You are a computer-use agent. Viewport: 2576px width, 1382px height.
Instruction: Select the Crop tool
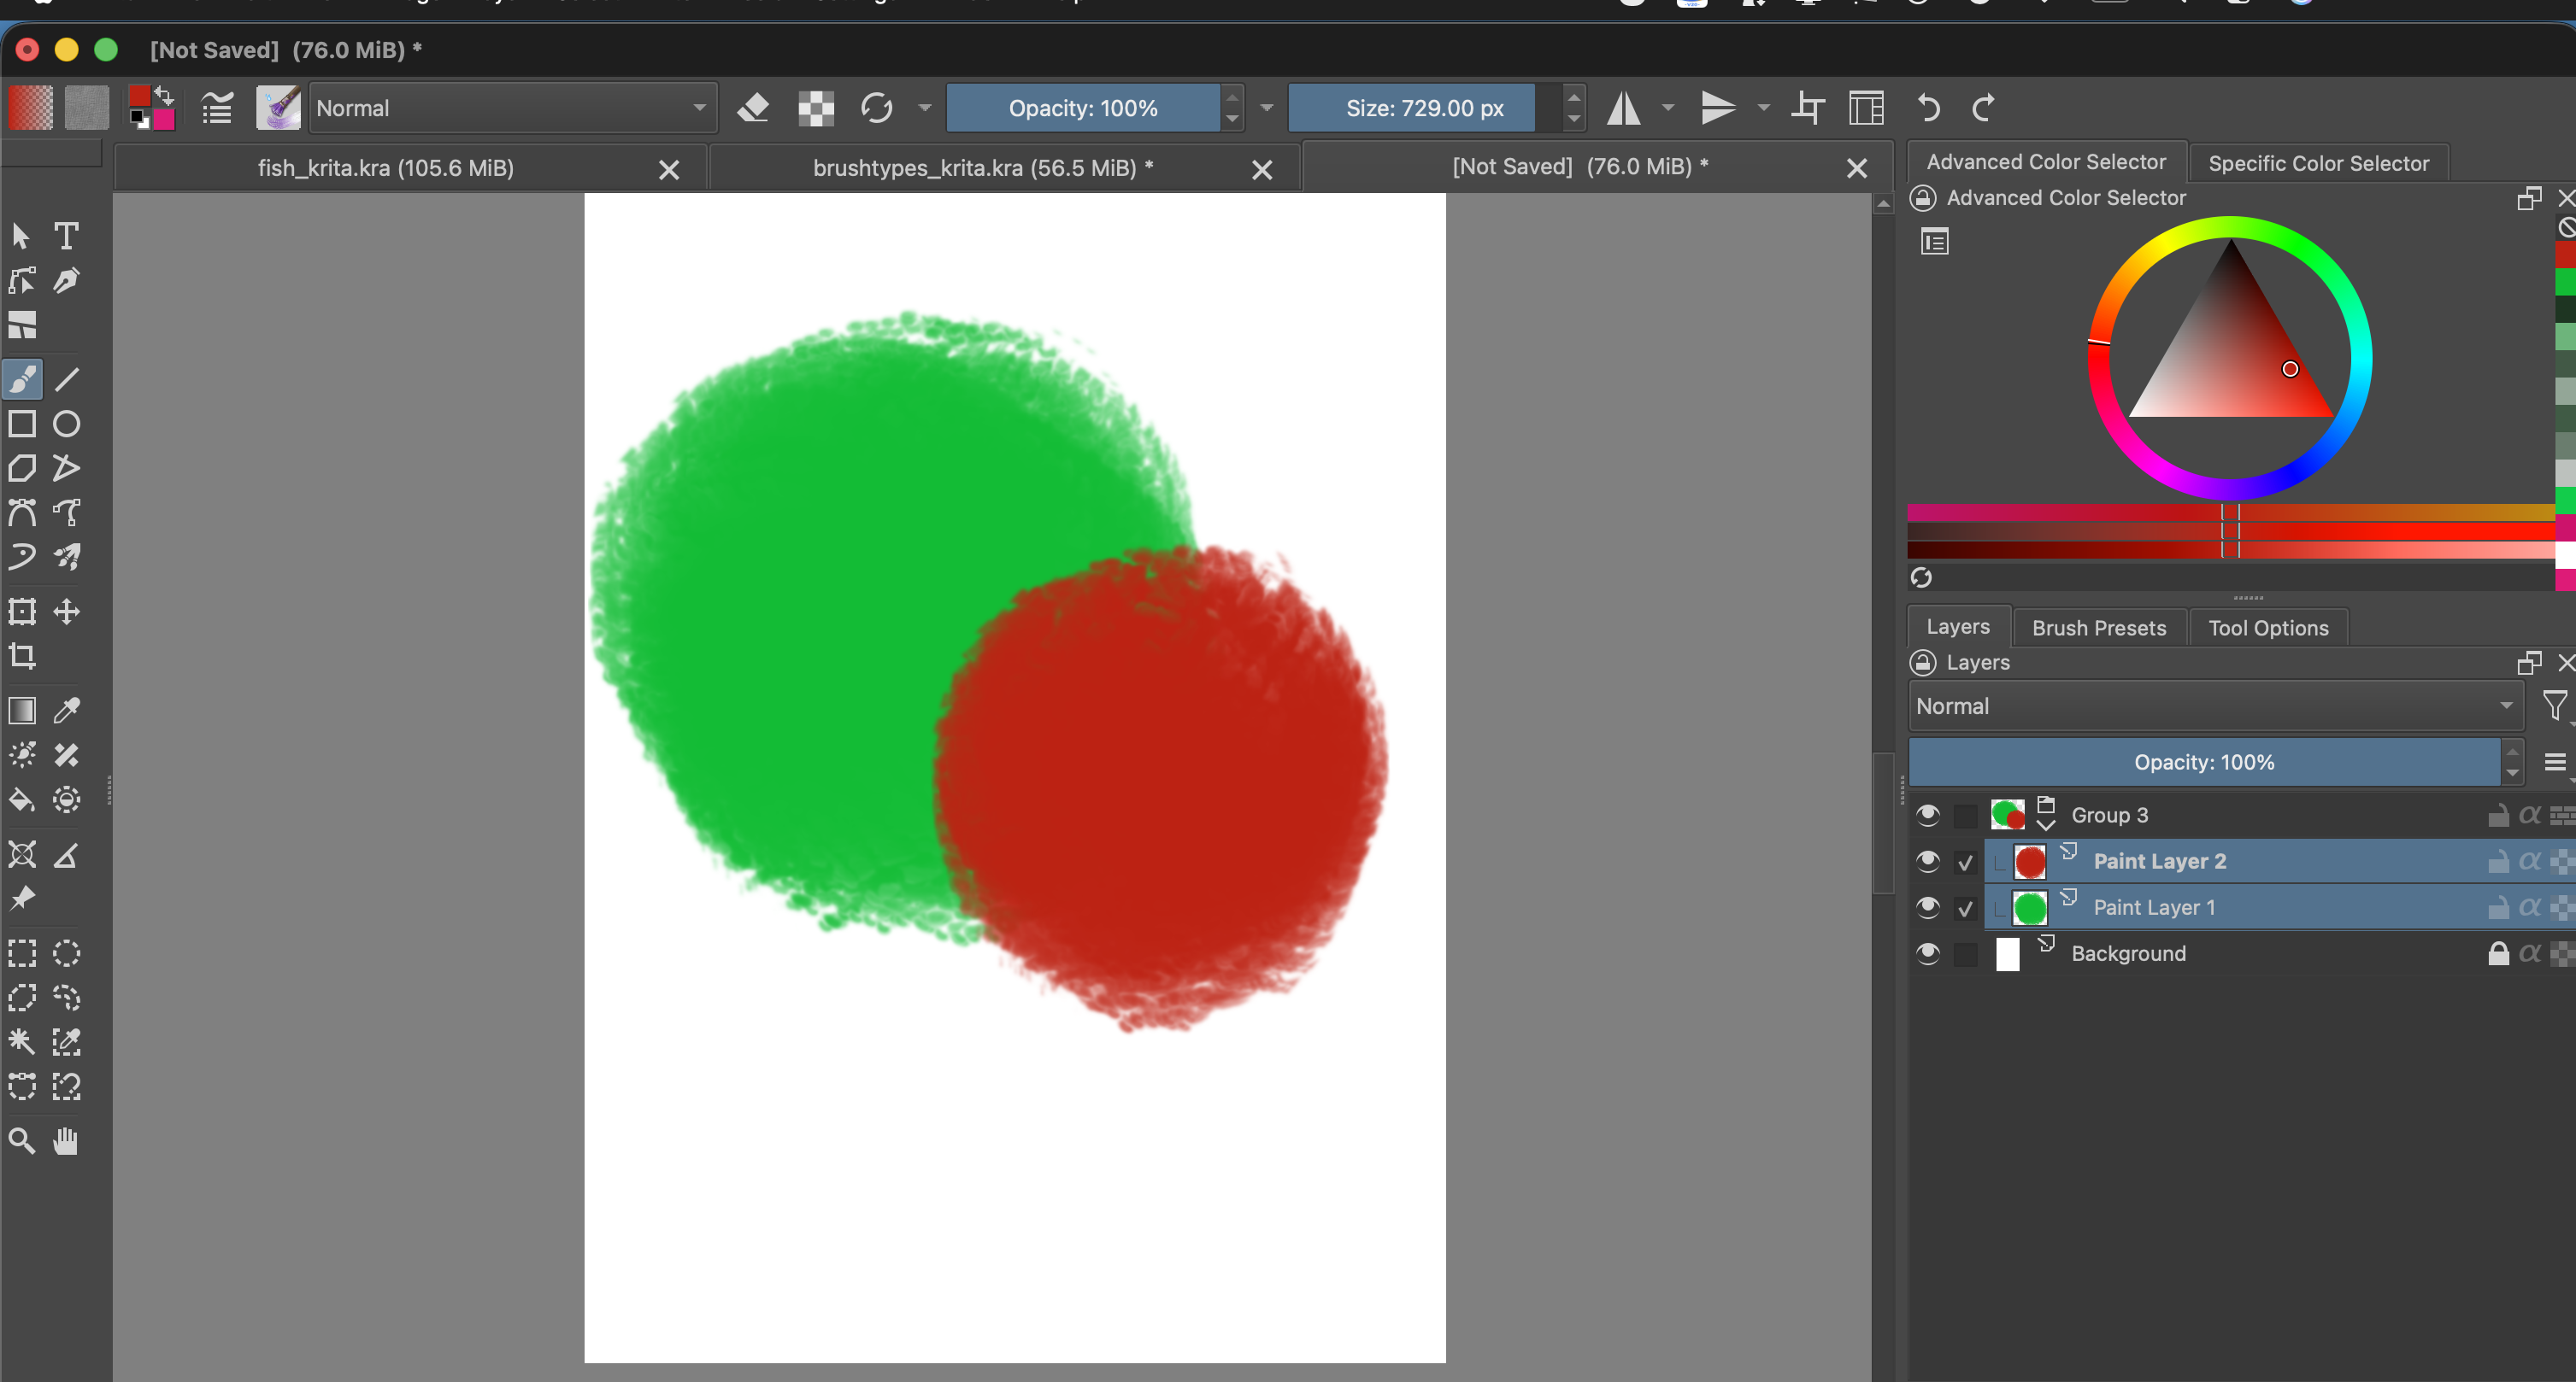click(22, 657)
